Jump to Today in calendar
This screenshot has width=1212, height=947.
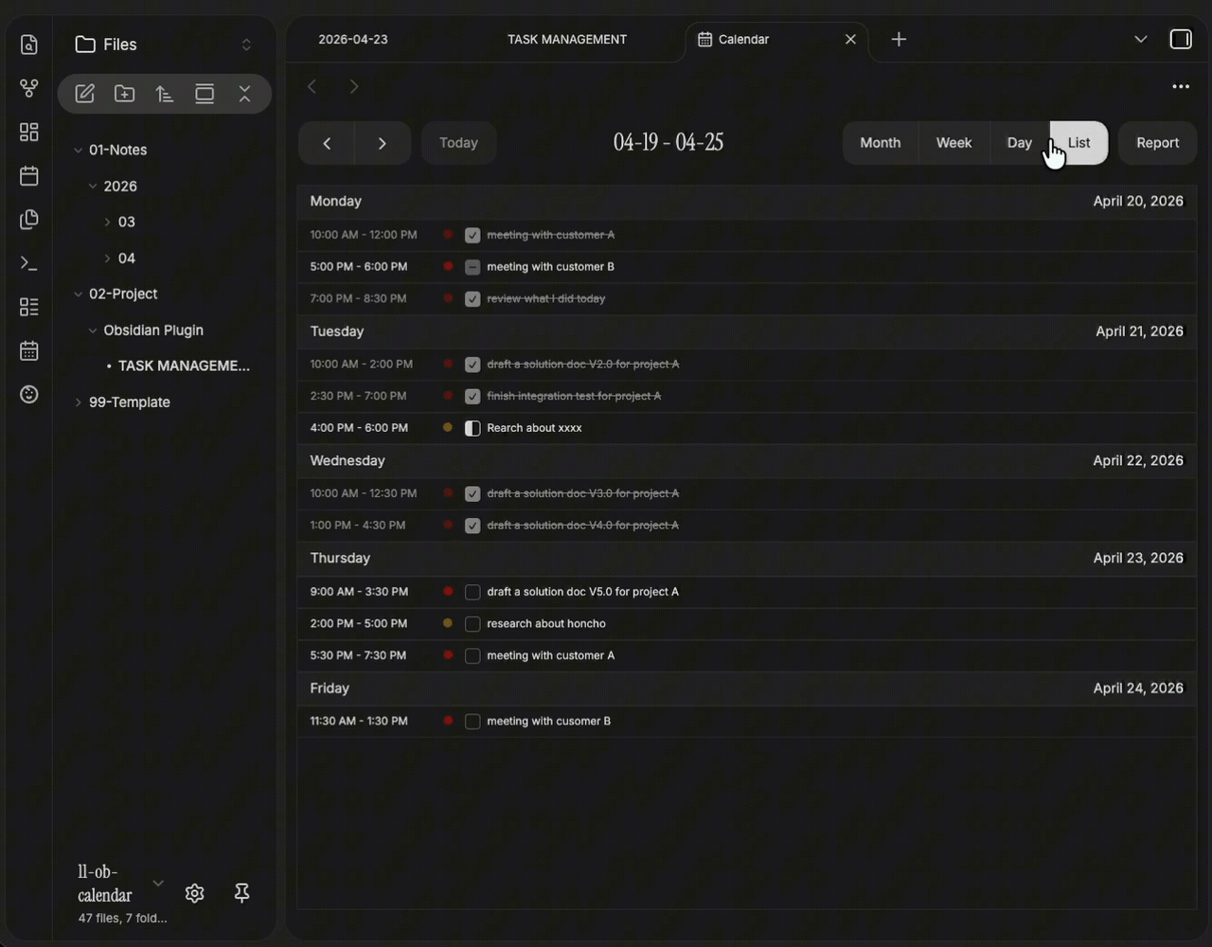tap(459, 143)
